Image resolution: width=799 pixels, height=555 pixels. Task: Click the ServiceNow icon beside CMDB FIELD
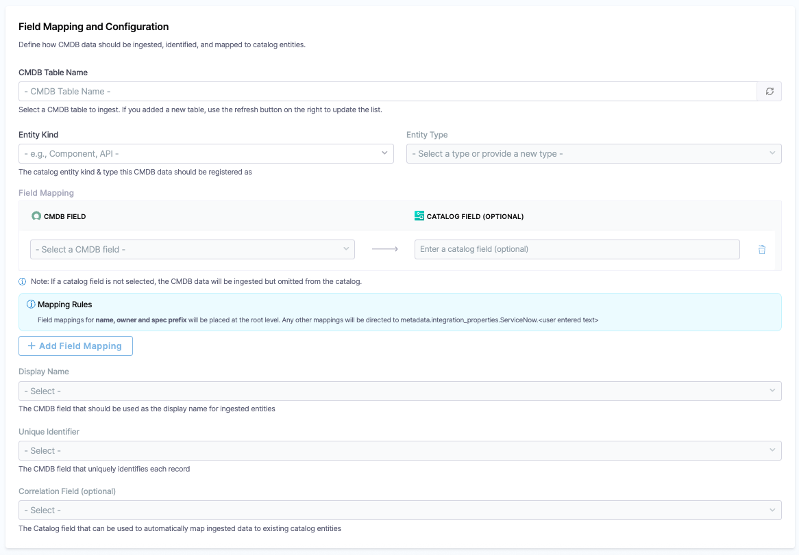pos(36,215)
